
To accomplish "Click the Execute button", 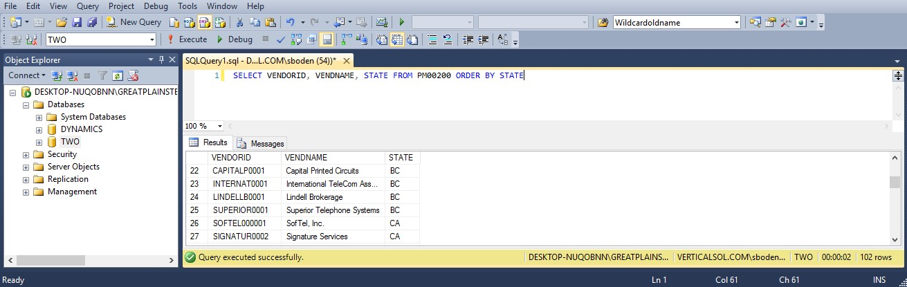I will point(187,39).
